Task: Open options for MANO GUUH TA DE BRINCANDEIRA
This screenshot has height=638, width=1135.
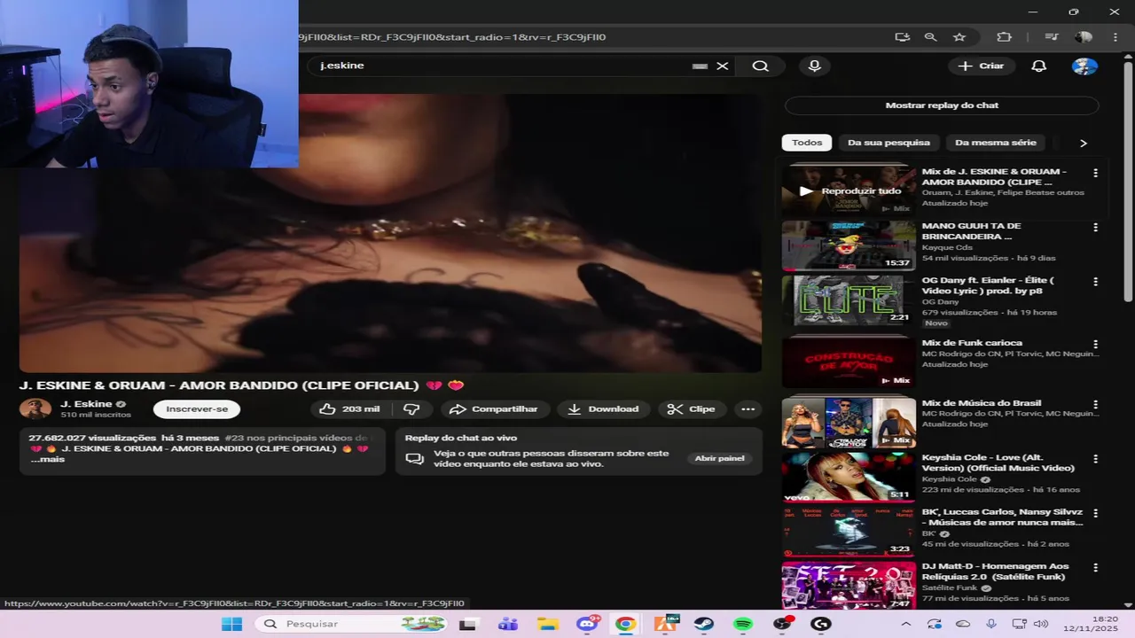Action: pyautogui.click(x=1095, y=228)
